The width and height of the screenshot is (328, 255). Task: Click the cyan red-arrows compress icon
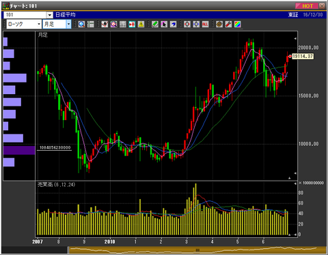tap(132, 24)
